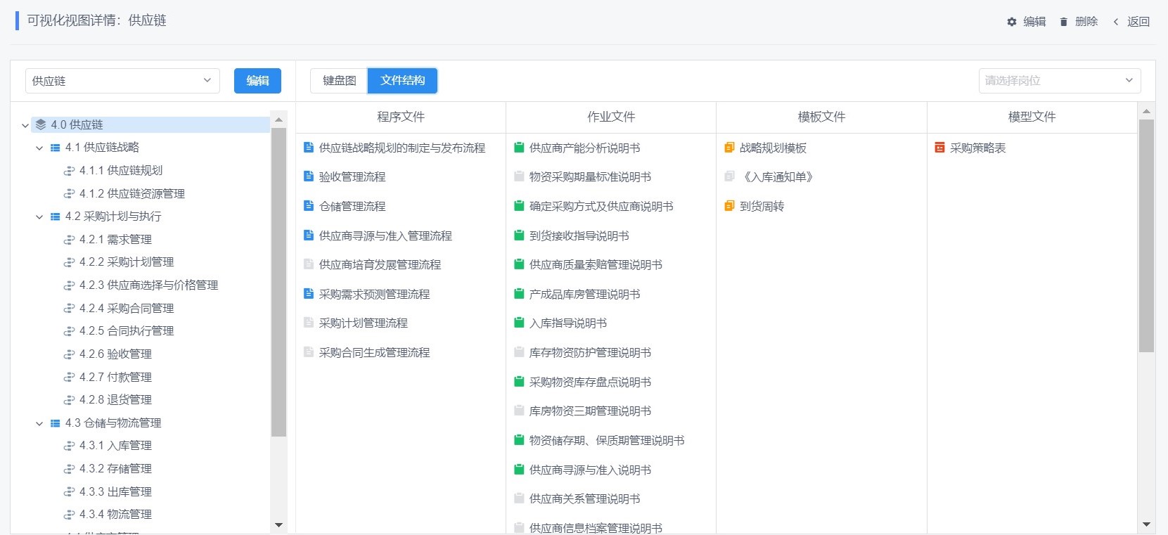Viewport: 1168px width, 535px height.
Task: Click the 作业文件 column header
Action: coord(611,117)
